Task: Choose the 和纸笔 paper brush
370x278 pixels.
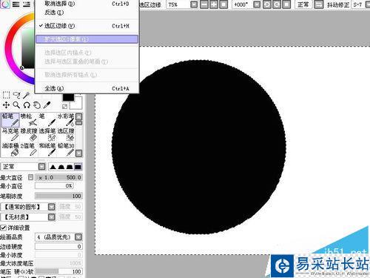Action: (47, 150)
